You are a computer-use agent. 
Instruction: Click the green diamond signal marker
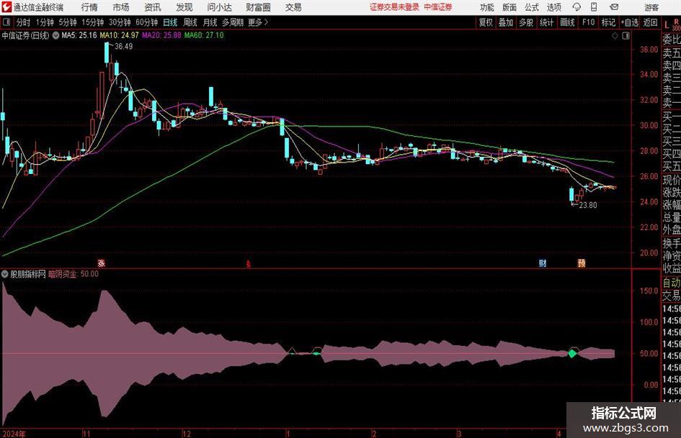coord(572,353)
